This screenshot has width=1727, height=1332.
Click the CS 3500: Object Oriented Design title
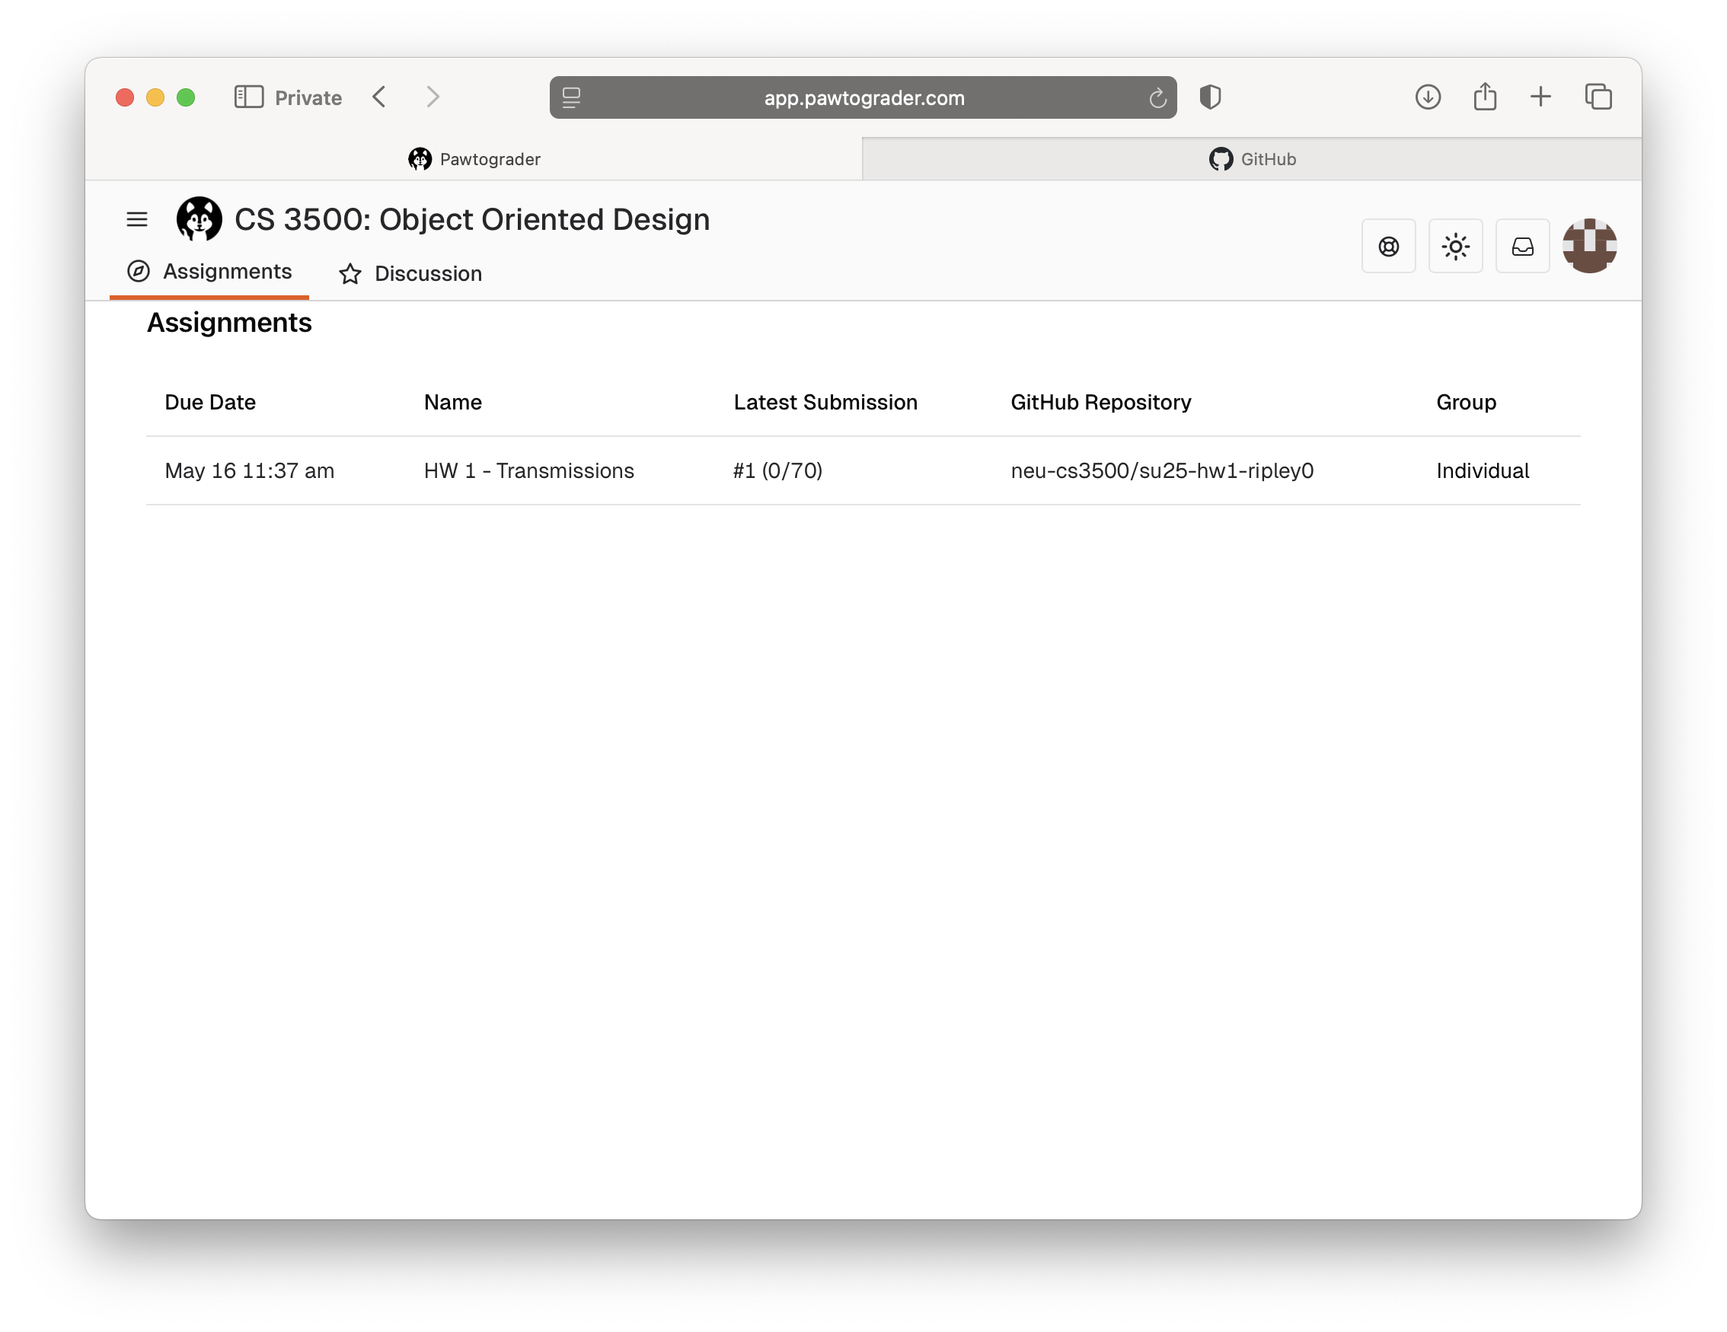click(x=472, y=220)
